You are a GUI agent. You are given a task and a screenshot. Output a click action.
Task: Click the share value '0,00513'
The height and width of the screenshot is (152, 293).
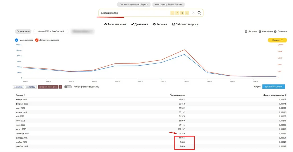[283, 129]
